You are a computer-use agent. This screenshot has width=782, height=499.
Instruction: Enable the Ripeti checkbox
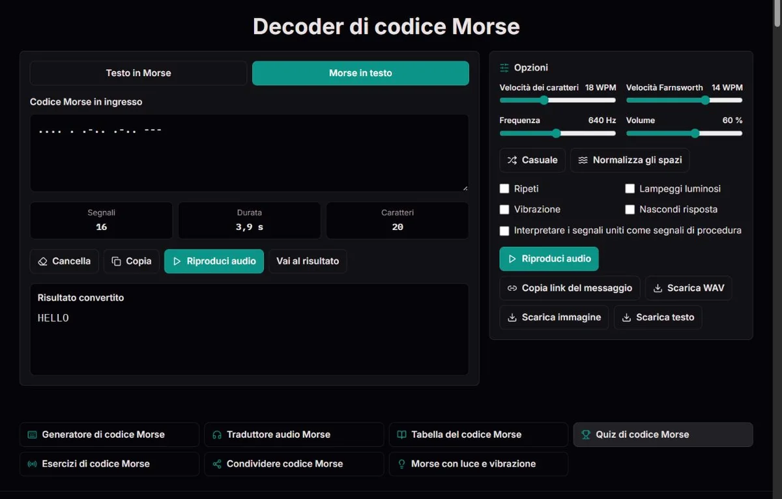tap(504, 189)
